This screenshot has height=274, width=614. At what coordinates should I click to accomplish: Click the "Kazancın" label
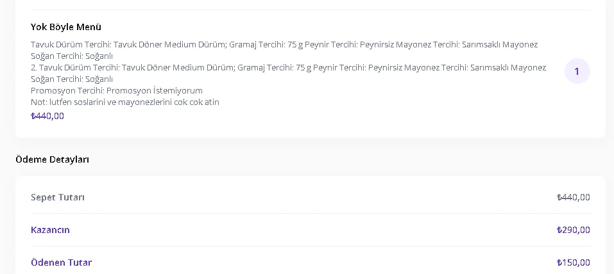50,230
